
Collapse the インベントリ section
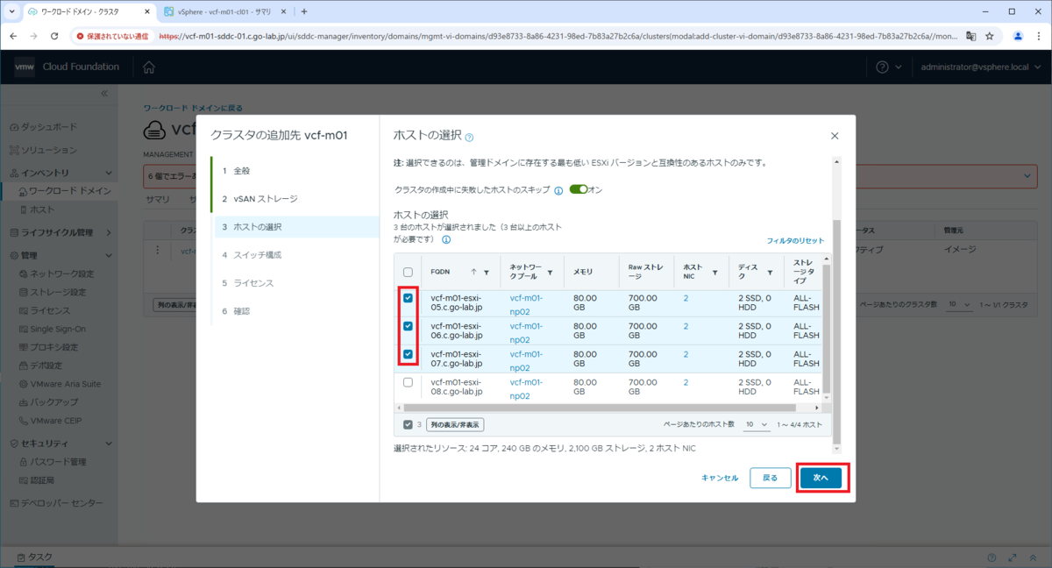click(x=109, y=174)
